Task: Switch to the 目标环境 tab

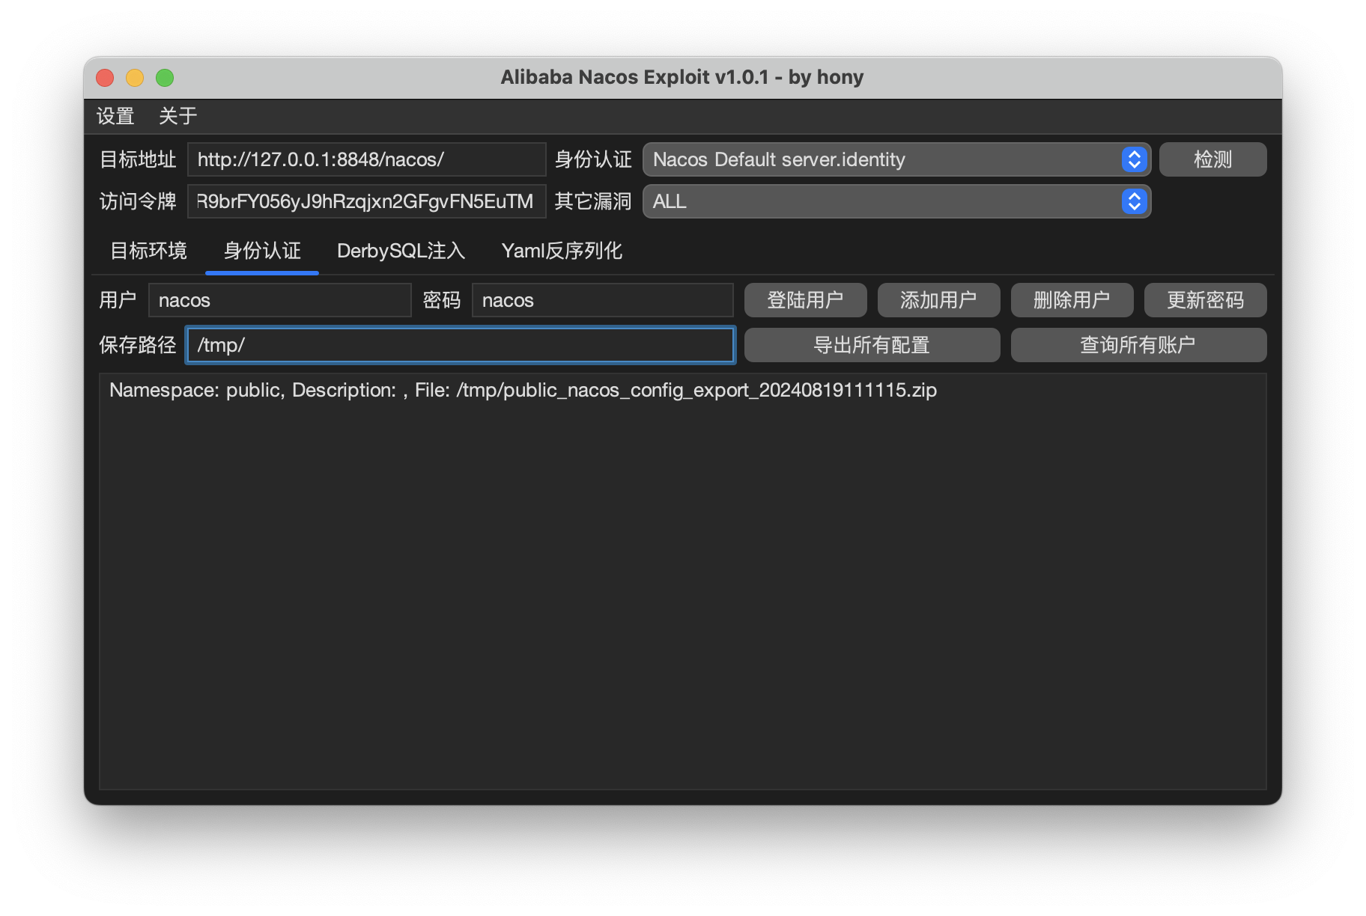Action: (149, 251)
